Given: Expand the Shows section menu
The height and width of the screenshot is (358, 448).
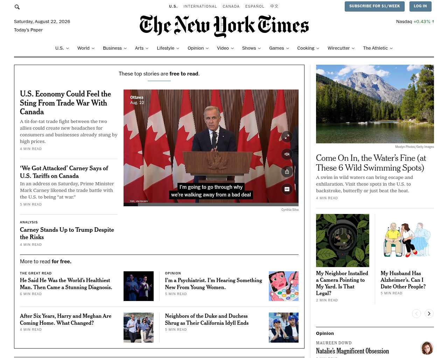Looking at the screenshot, I should [x=252, y=48].
